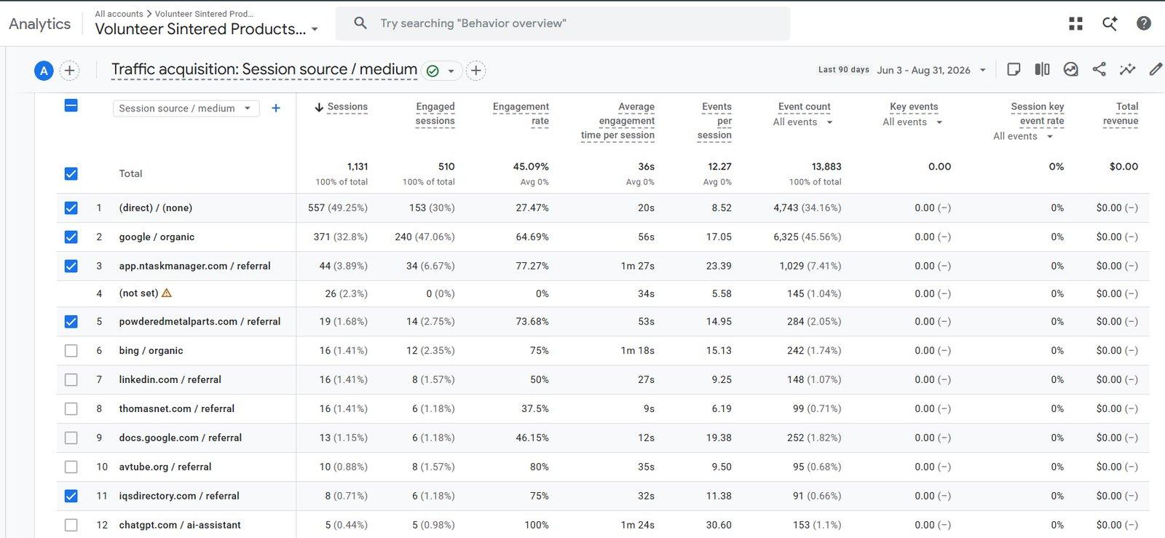Open the Key events All events dropdown
Image resolution: width=1165 pixels, height=538 pixels.
[x=913, y=122]
